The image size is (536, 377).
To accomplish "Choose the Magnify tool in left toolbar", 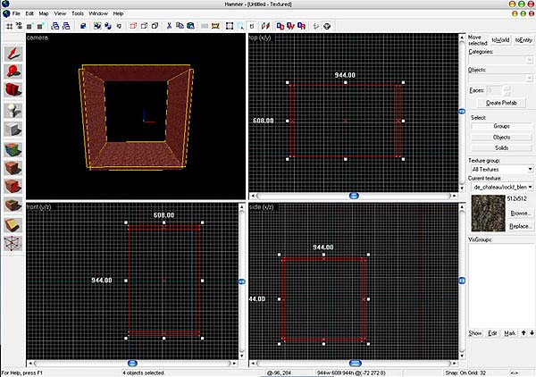I will point(12,70).
